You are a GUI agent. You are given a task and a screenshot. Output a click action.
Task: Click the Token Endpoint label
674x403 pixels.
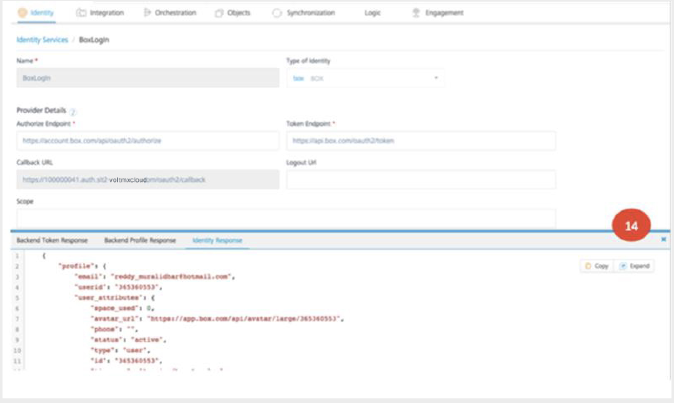tap(309, 123)
